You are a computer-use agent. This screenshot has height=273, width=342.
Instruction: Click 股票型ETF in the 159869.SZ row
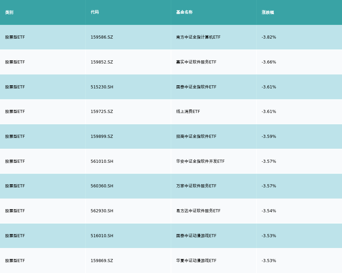pos(15,261)
